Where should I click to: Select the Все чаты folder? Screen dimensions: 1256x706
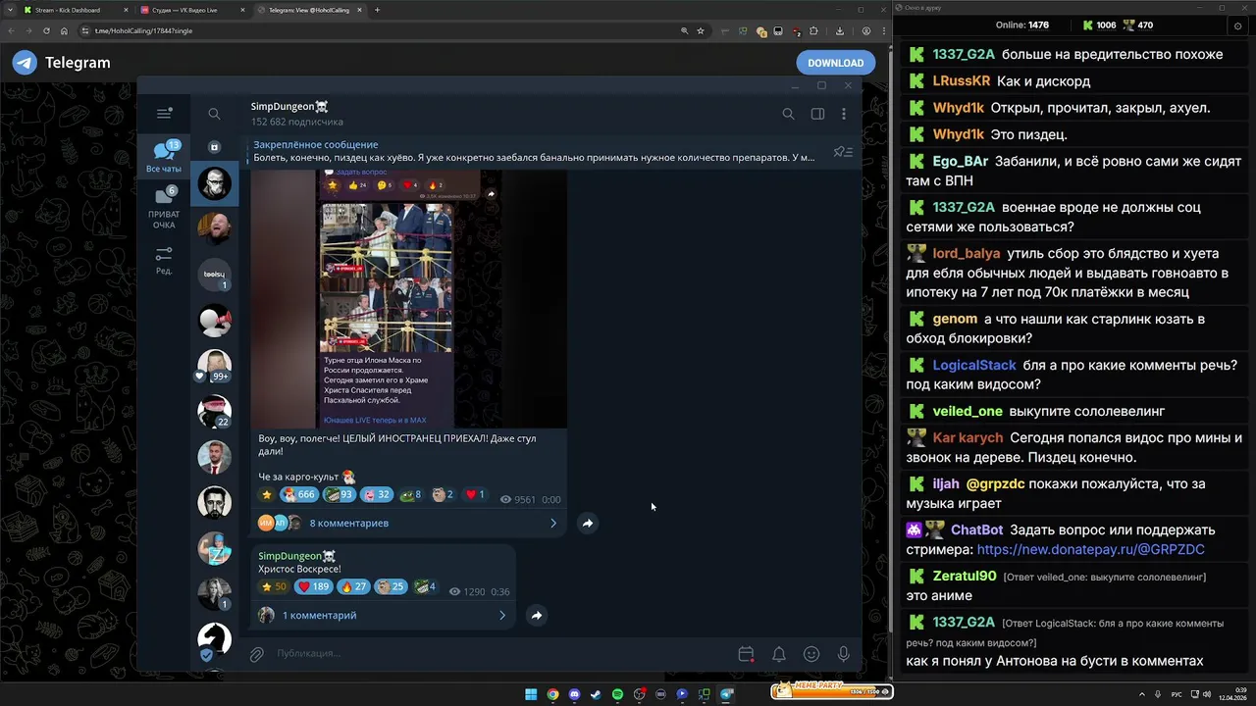[164, 157]
